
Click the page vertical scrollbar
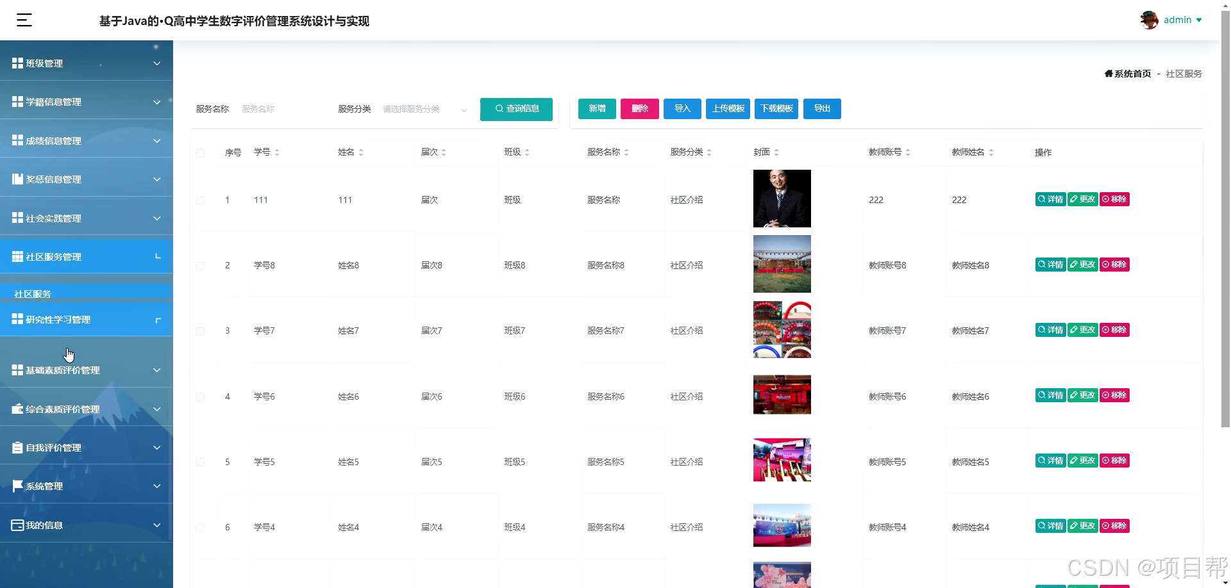[x=1225, y=218]
